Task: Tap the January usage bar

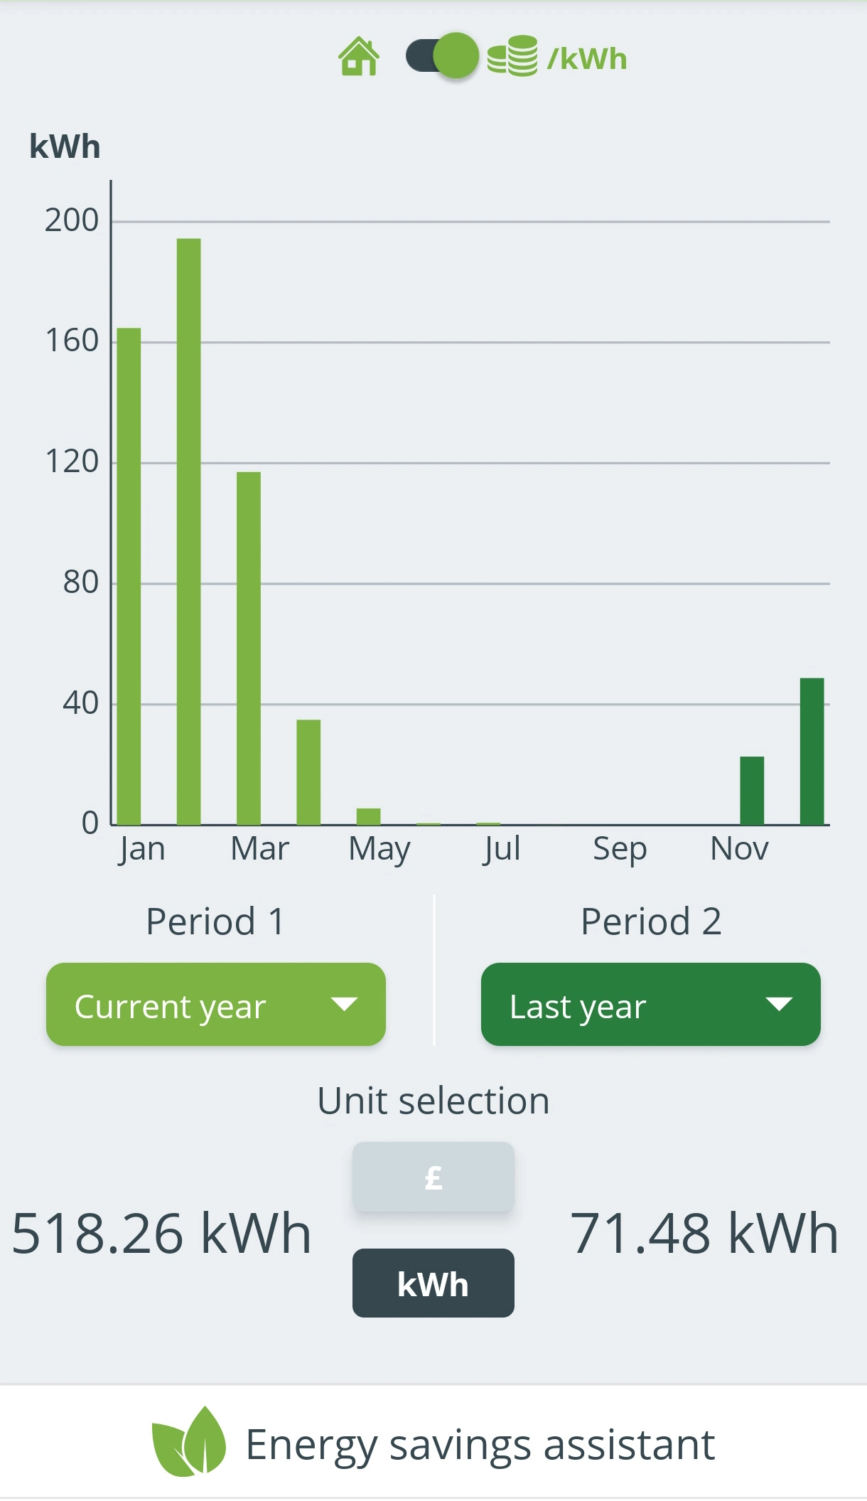Action: [129, 576]
